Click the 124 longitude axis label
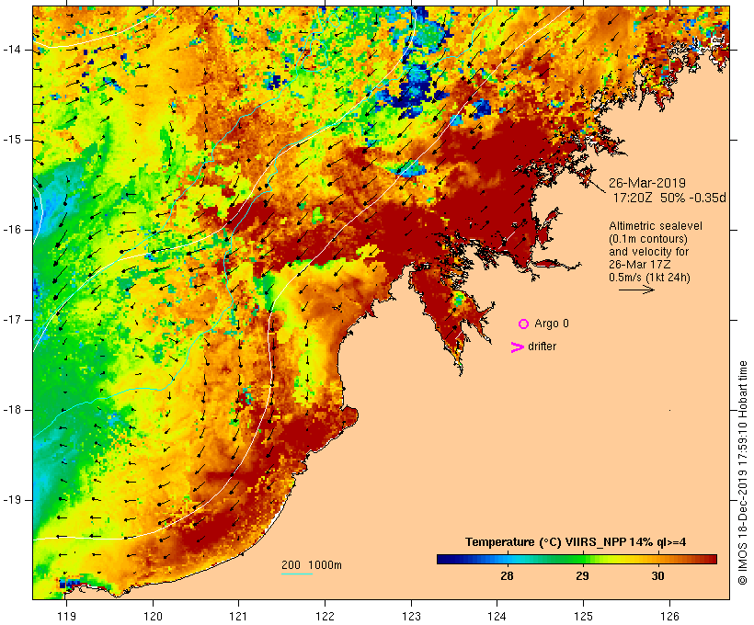 [497, 617]
